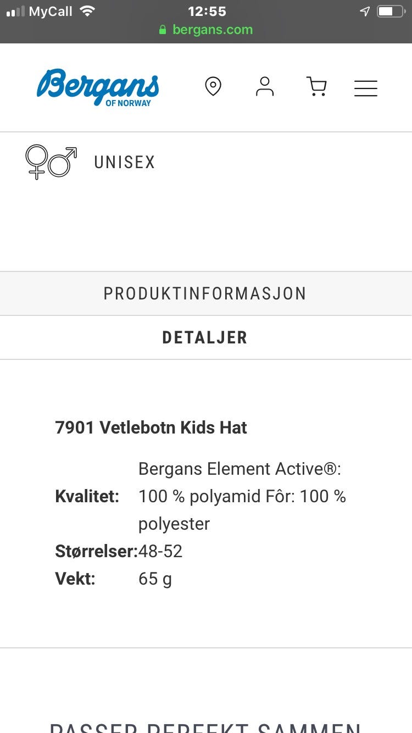
Task: Expand the Produktinformasjon section
Action: click(206, 293)
